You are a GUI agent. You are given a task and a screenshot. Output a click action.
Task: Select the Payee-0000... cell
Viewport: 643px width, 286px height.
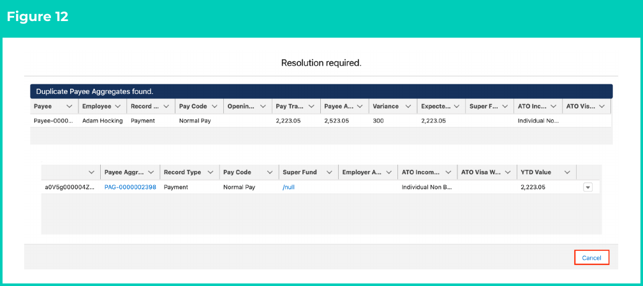coord(54,121)
